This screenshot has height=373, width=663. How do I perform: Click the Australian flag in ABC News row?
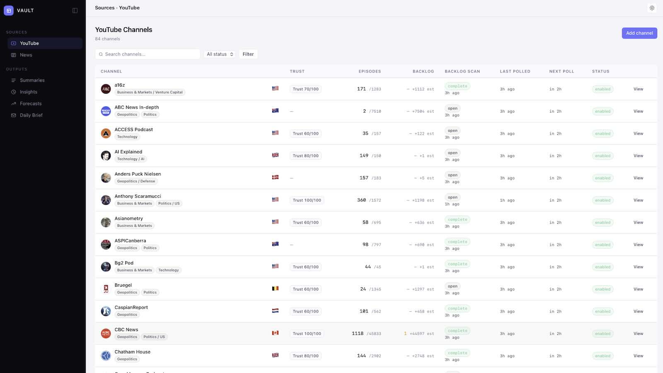275,111
